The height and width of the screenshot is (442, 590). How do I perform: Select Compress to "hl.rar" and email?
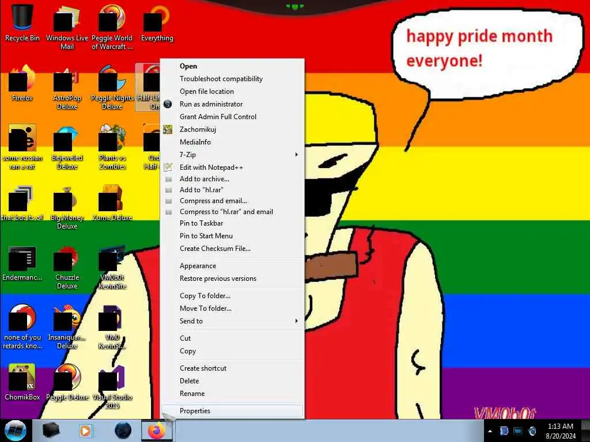click(x=232, y=212)
